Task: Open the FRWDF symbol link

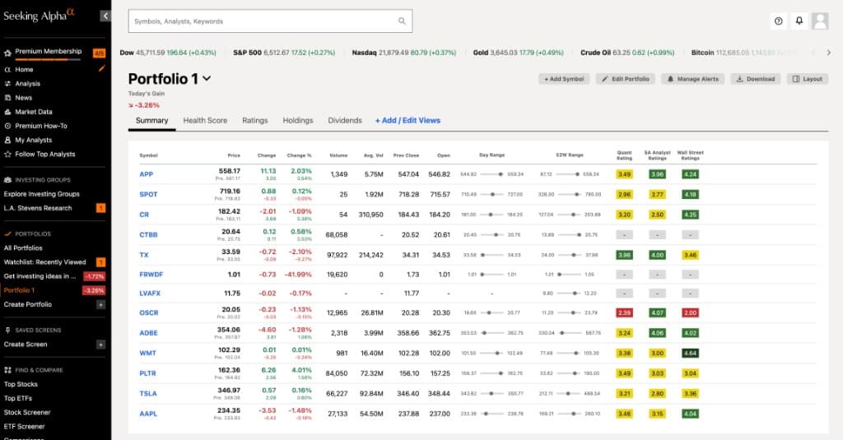Action: 151,274
